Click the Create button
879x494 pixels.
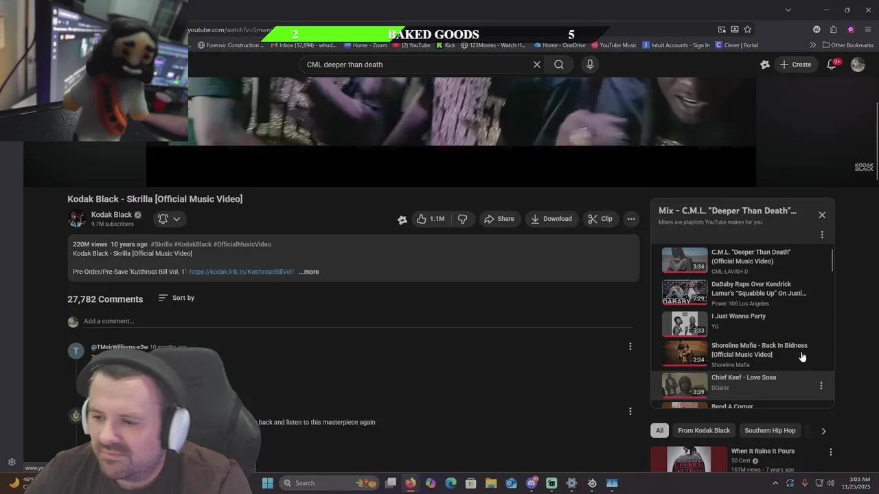[795, 64]
